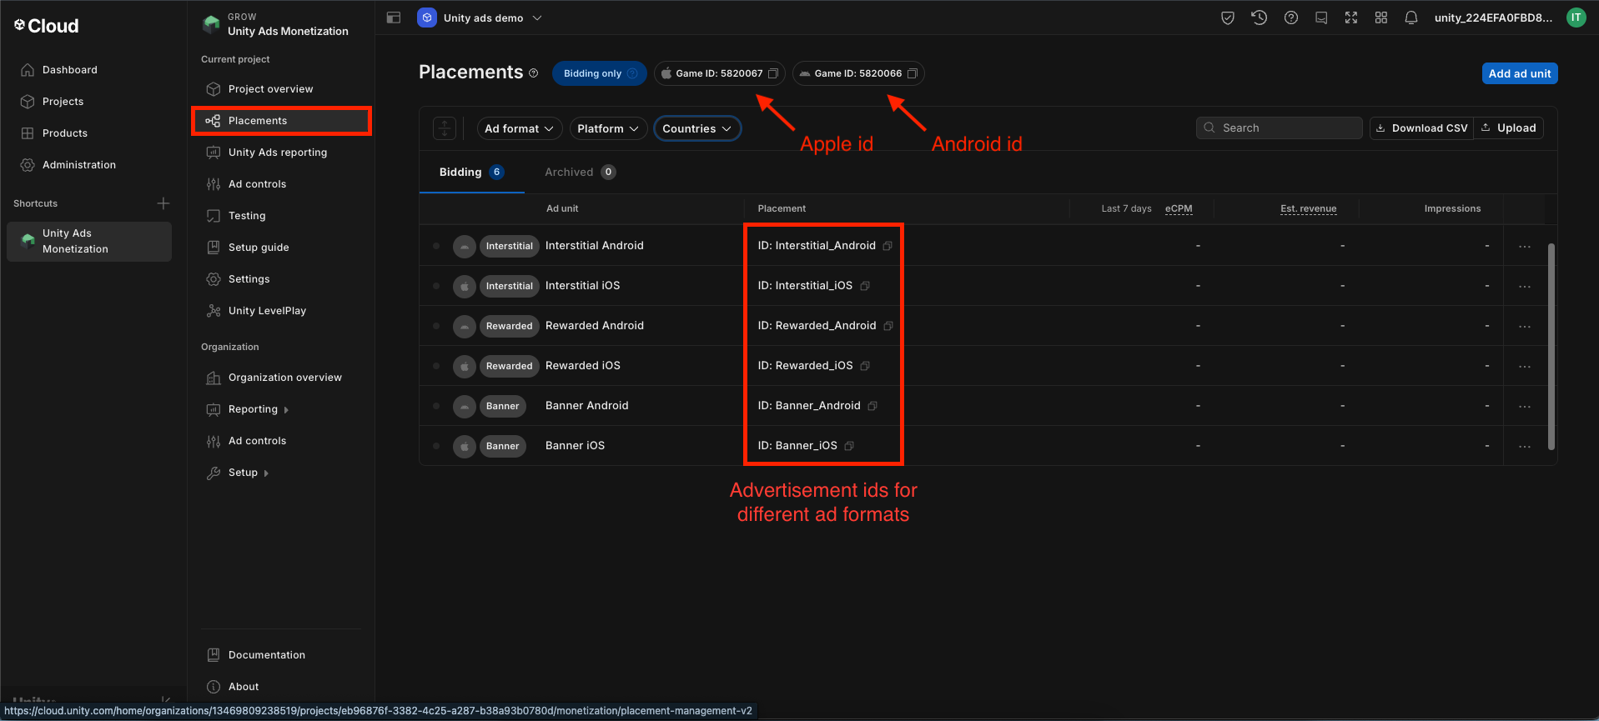Open row actions for Rewarded Android
1599x721 pixels.
click(x=1525, y=326)
